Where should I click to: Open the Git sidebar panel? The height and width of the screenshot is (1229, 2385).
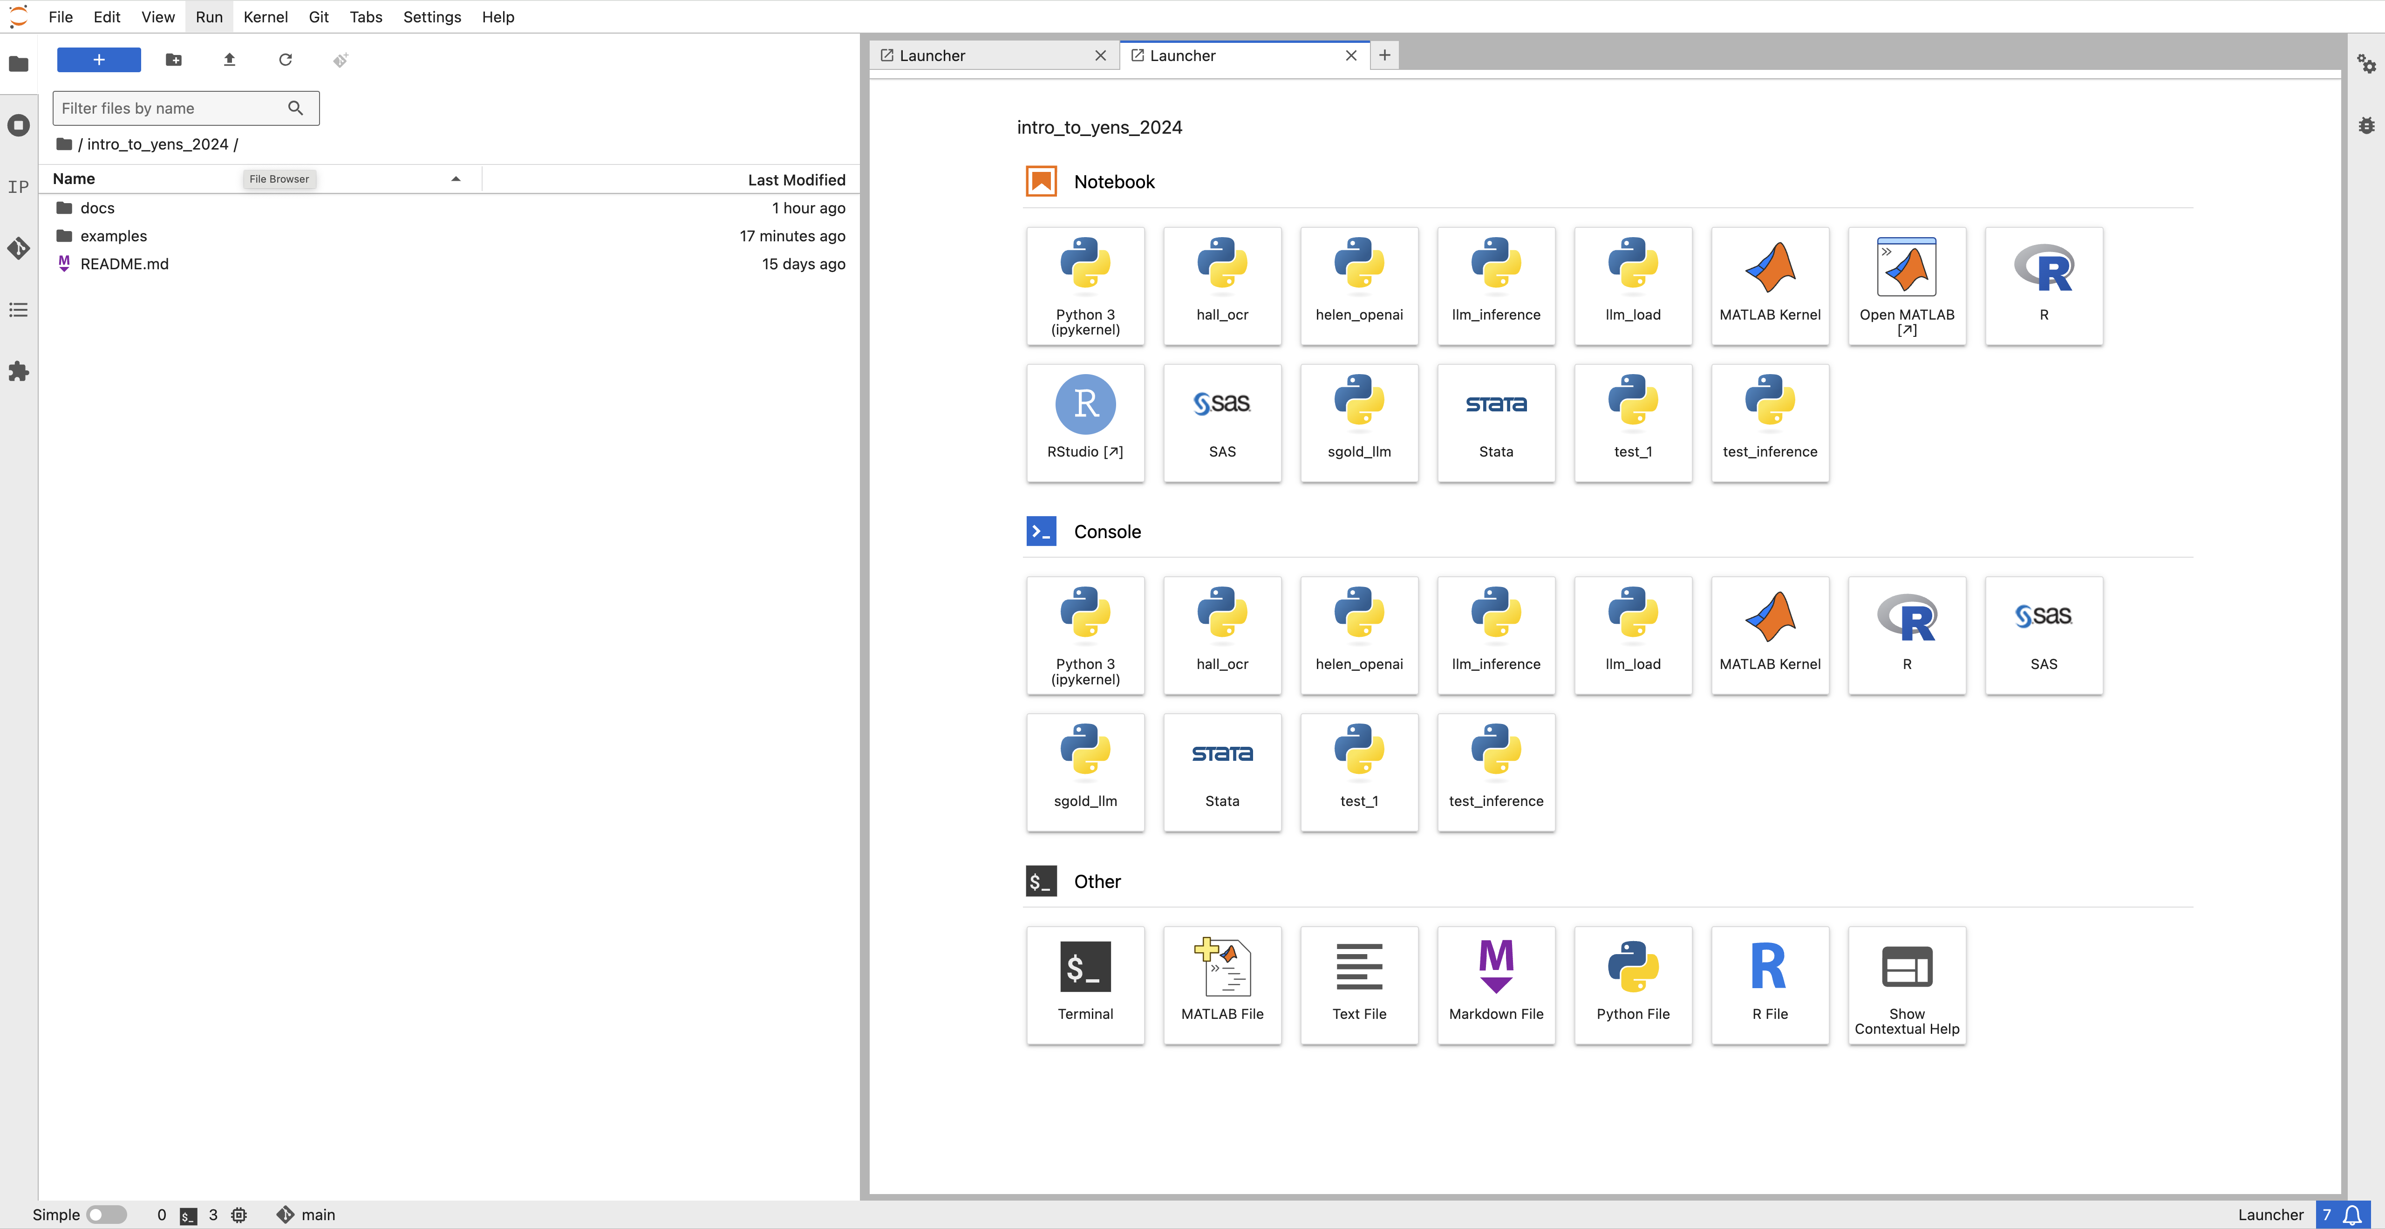point(19,248)
